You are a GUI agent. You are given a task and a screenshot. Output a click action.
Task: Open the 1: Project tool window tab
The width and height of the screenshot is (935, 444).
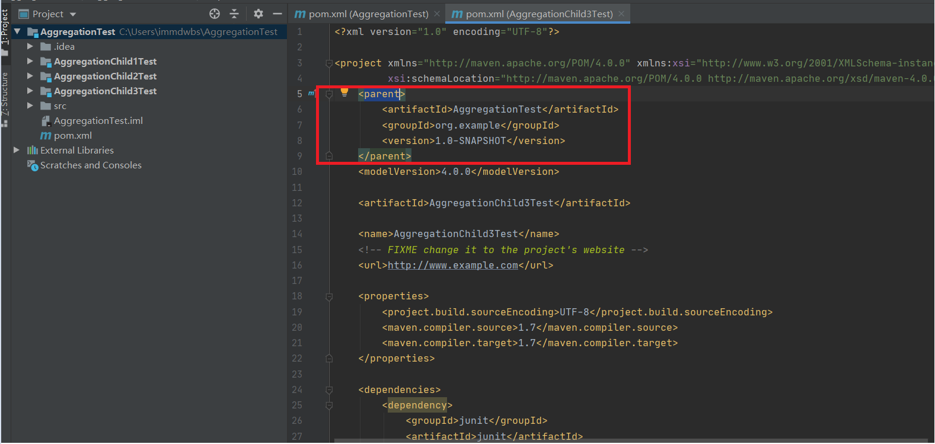coord(5,27)
